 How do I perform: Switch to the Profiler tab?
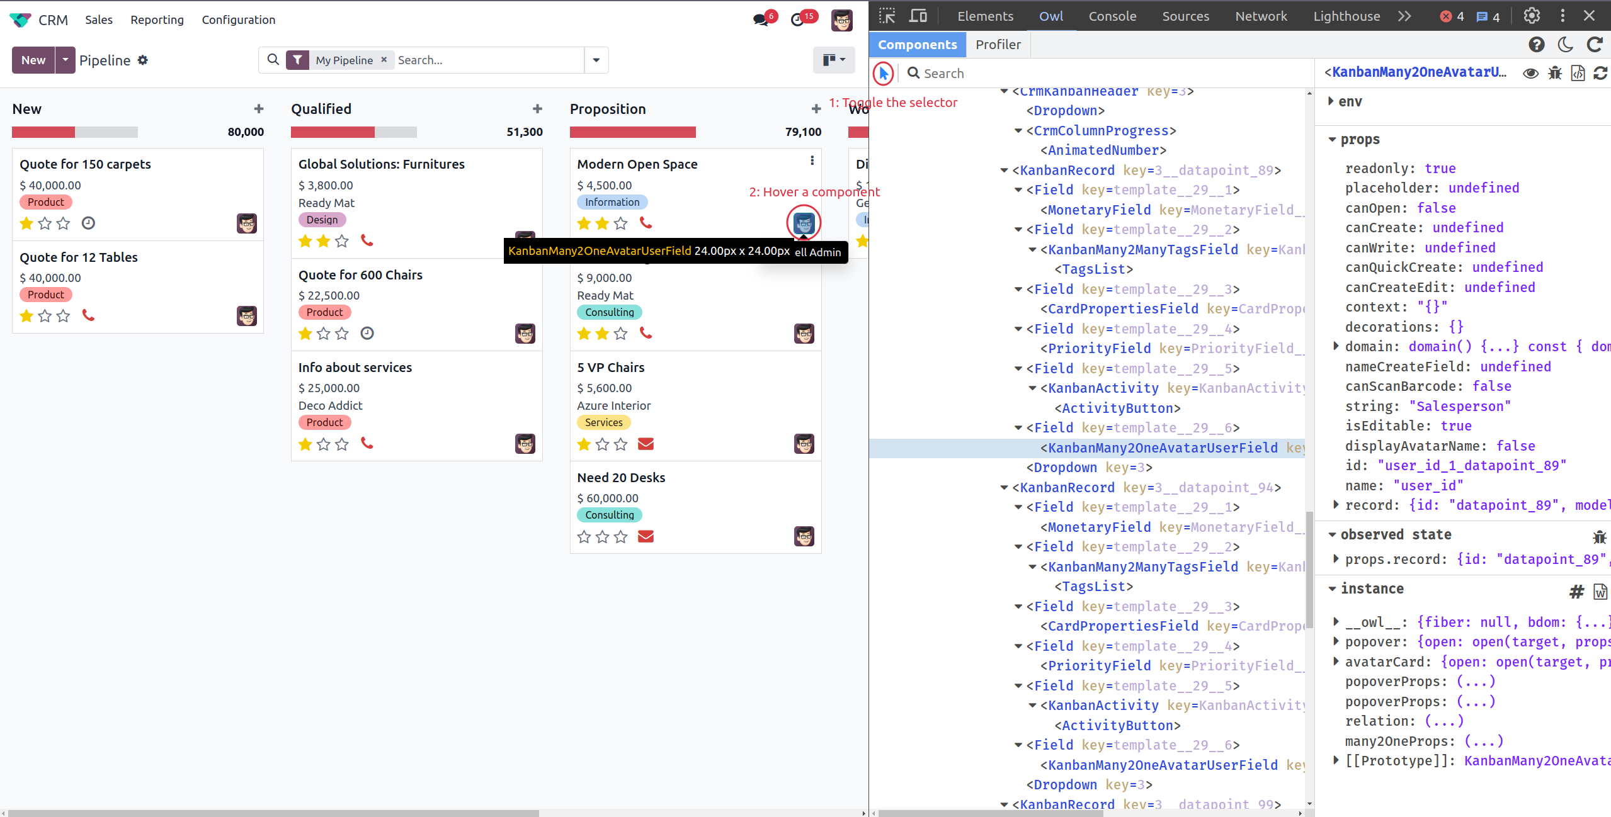998,45
